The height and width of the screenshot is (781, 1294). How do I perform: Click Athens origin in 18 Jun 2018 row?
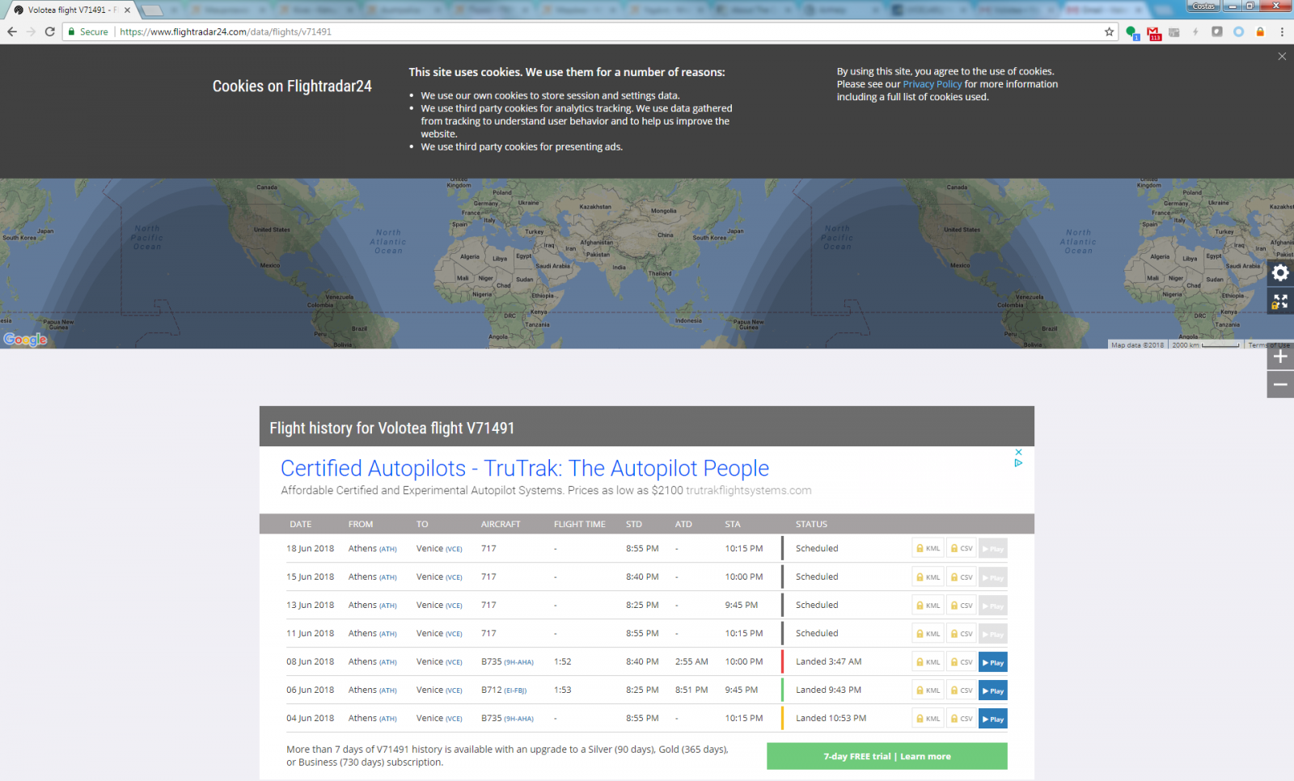click(x=373, y=548)
